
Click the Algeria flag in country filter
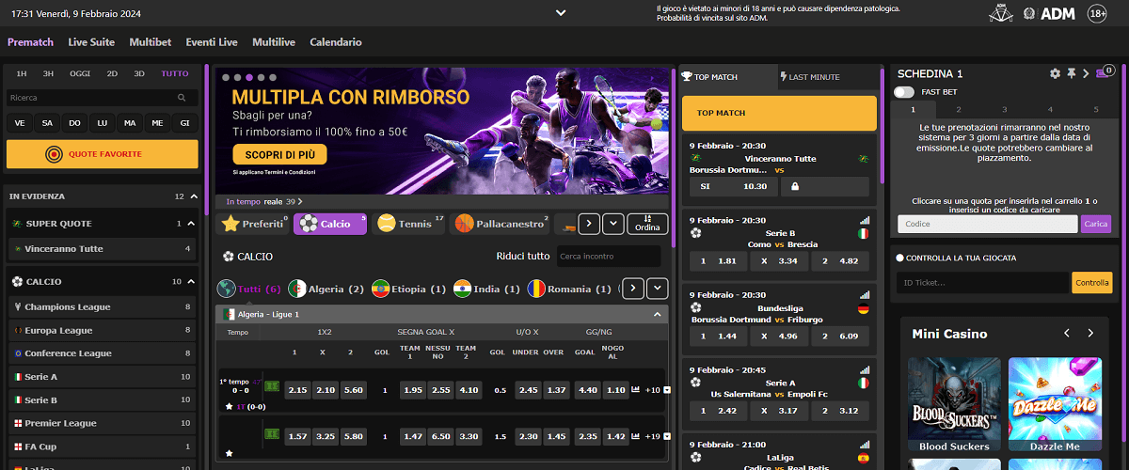click(297, 289)
